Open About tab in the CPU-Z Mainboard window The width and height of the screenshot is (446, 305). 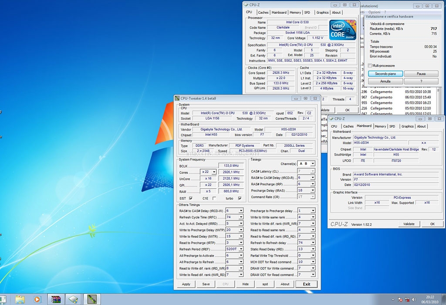(421, 126)
